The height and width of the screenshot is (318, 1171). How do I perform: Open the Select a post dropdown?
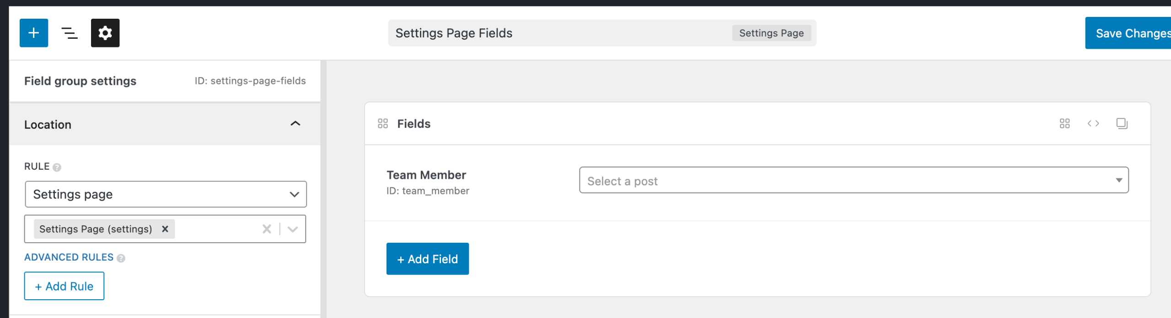(x=854, y=180)
